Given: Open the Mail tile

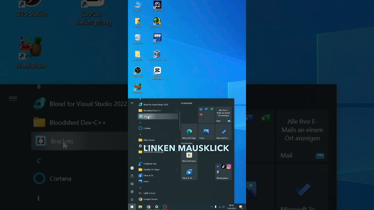Looking at the screenshot, I should 223,115.
